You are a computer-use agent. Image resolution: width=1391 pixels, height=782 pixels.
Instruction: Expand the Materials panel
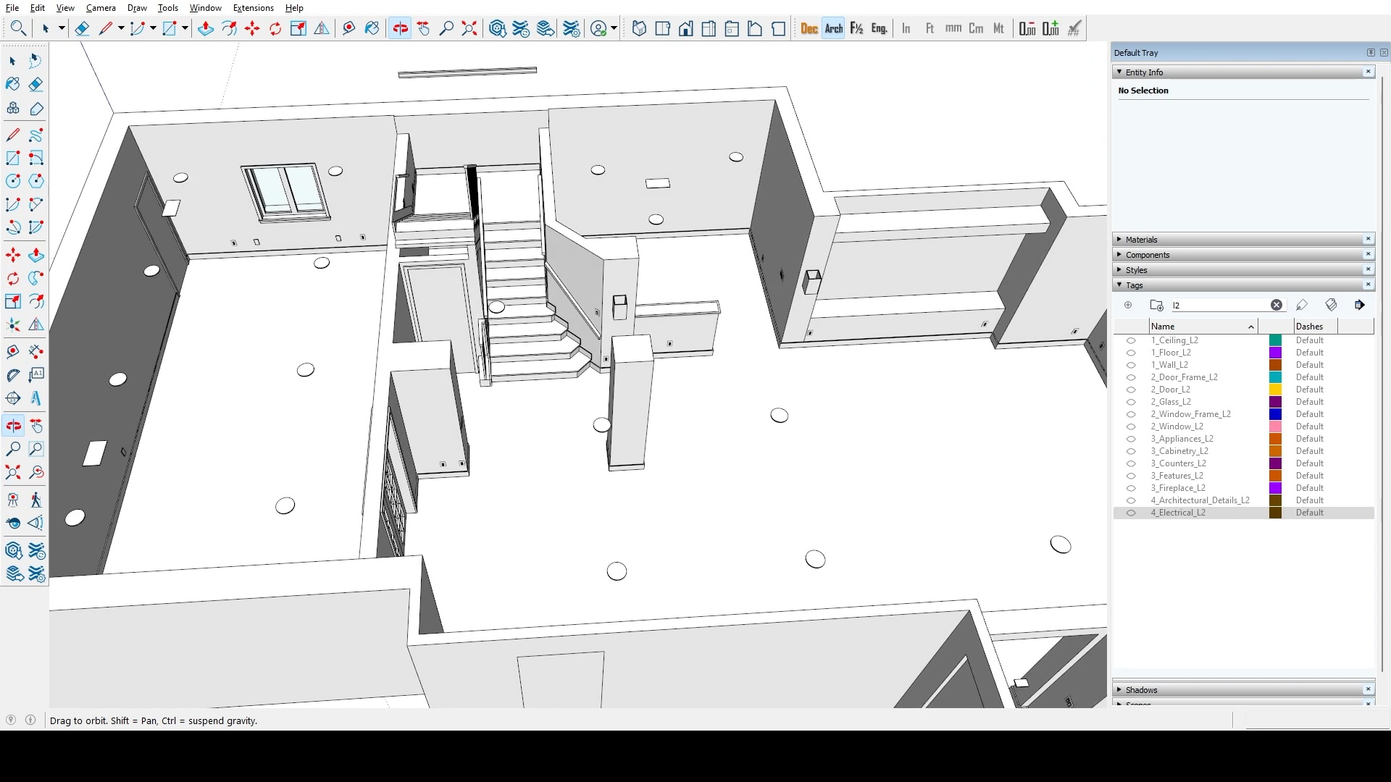click(1141, 240)
